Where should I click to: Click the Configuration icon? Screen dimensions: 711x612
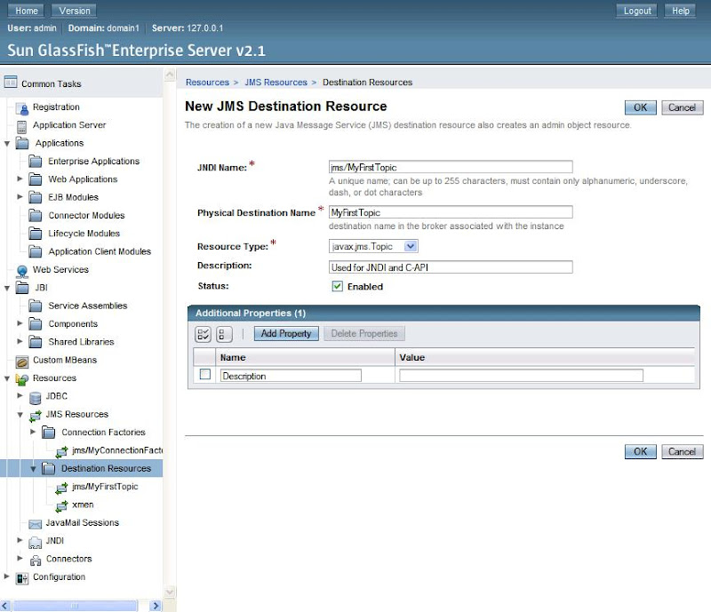pos(21,578)
